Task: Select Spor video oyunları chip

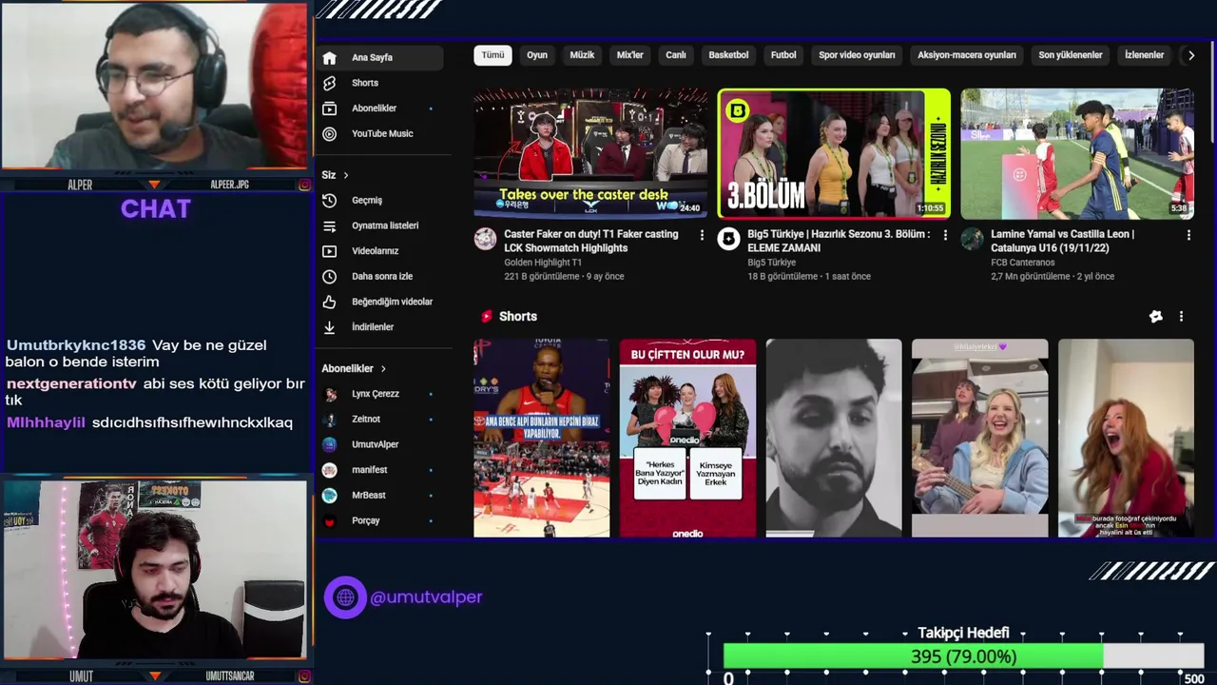Action: (x=857, y=55)
